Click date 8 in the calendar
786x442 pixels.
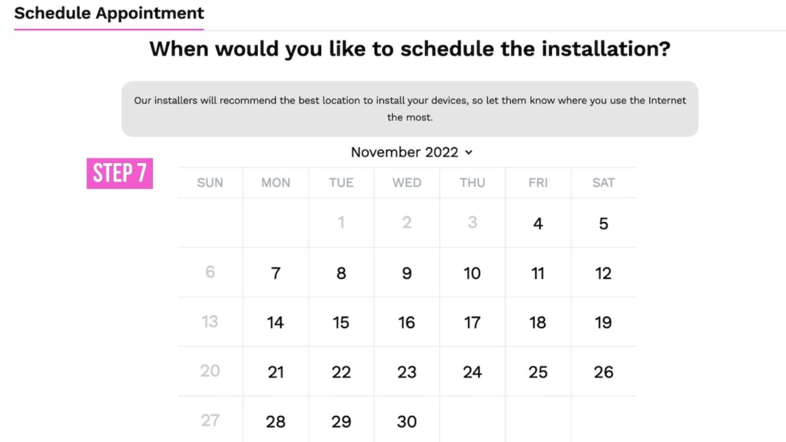coord(341,273)
